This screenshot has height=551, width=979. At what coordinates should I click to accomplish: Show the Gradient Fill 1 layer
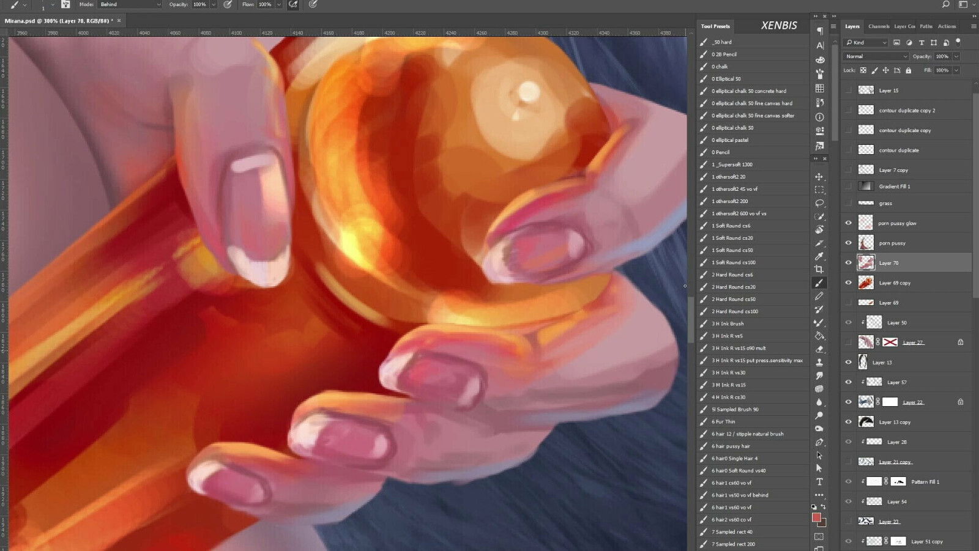tap(848, 187)
